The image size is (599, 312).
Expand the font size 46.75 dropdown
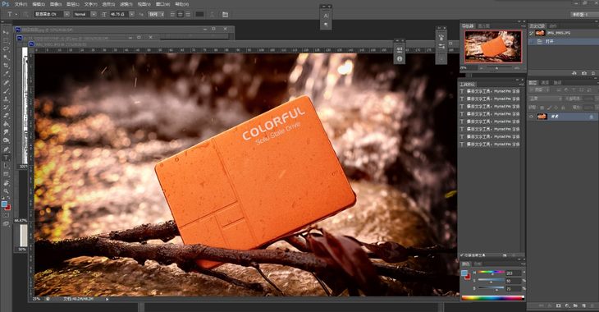(131, 14)
